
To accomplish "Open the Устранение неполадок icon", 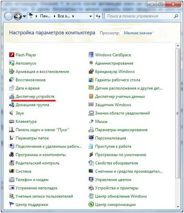I will pyautogui.click(x=12, y=188).
